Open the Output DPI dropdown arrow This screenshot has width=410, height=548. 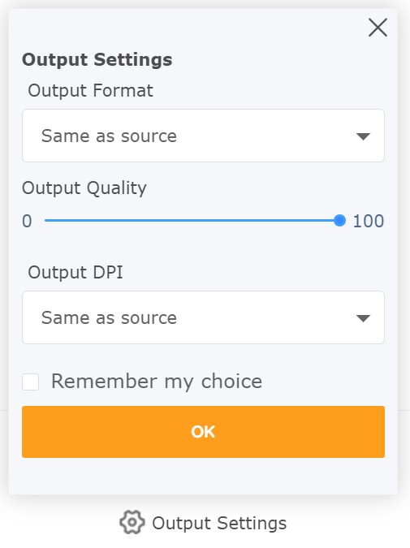363,318
